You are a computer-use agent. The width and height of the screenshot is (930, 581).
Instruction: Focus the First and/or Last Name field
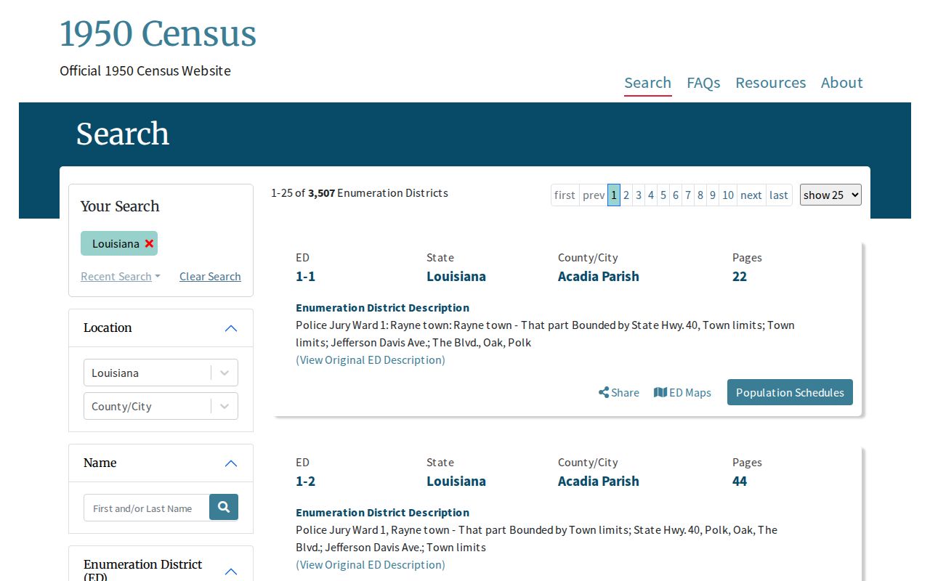click(x=147, y=508)
